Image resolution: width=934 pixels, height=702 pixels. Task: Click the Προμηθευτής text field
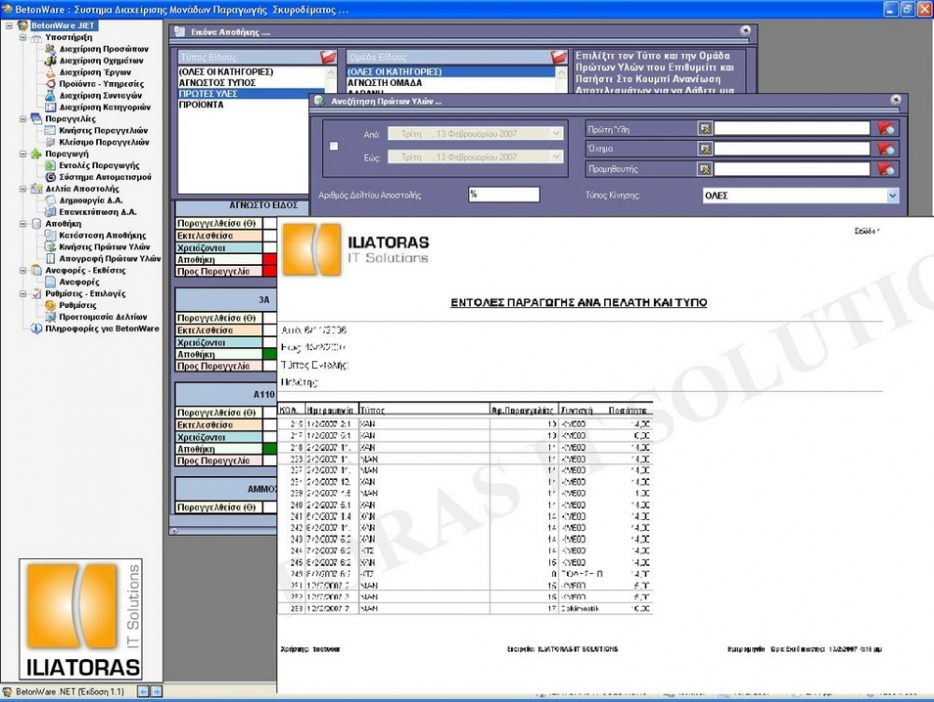[x=792, y=169]
